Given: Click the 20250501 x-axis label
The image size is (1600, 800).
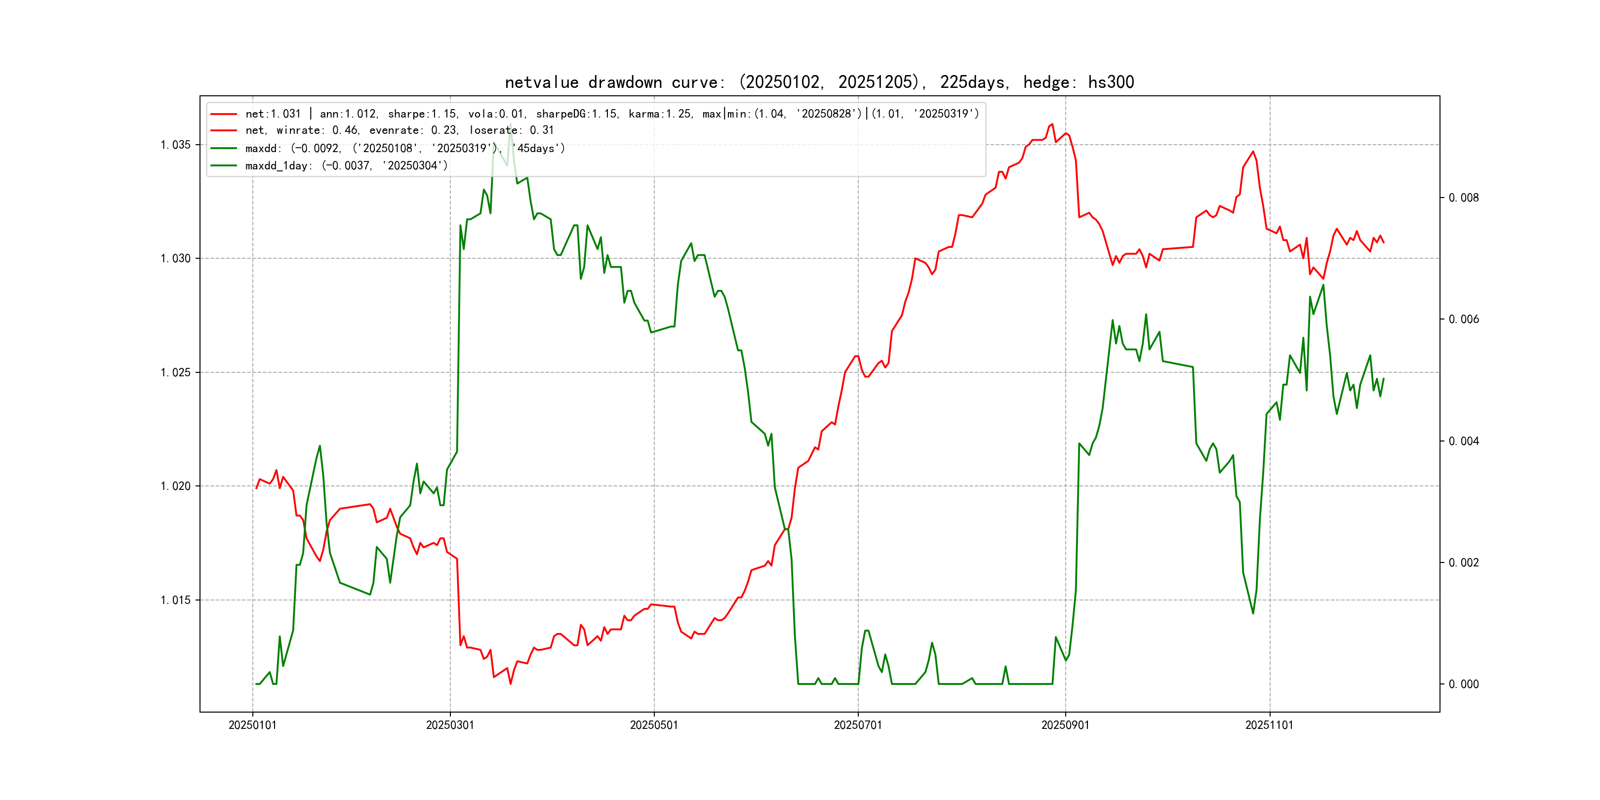Looking at the screenshot, I should point(653,725).
